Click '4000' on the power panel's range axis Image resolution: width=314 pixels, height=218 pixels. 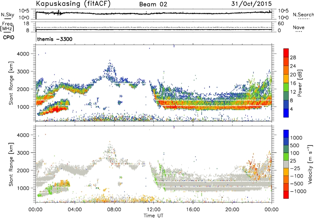(x=23, y=54)
